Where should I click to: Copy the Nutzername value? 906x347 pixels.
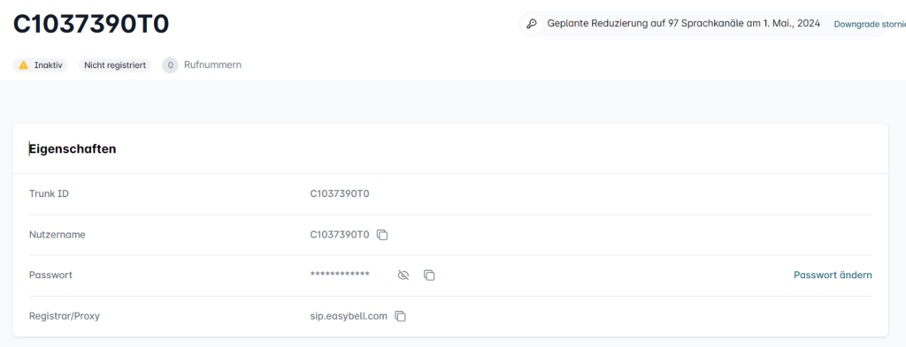coord(382,235)
